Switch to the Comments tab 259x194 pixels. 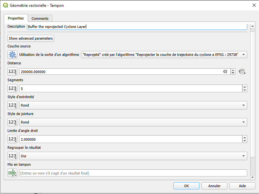click(x=40, y=19)
